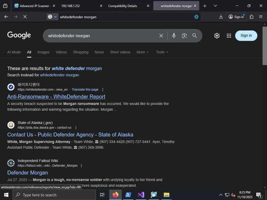Open the Downloads panel
The image size is (267, 200).
point(221,16)
